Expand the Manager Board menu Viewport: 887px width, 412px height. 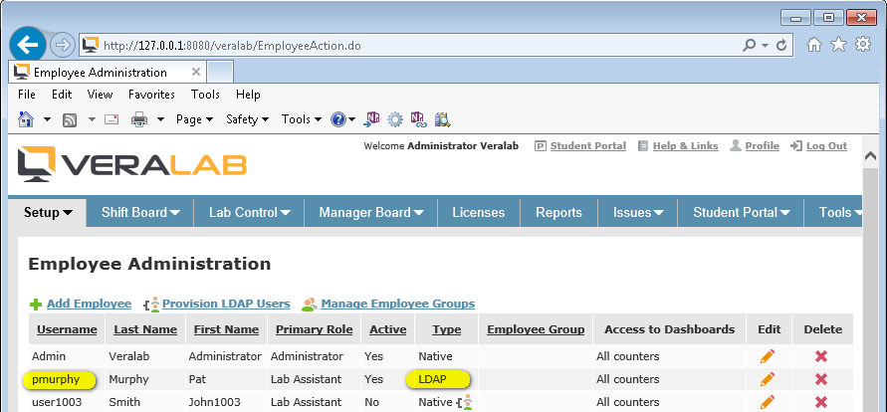(x=371, y=213)
